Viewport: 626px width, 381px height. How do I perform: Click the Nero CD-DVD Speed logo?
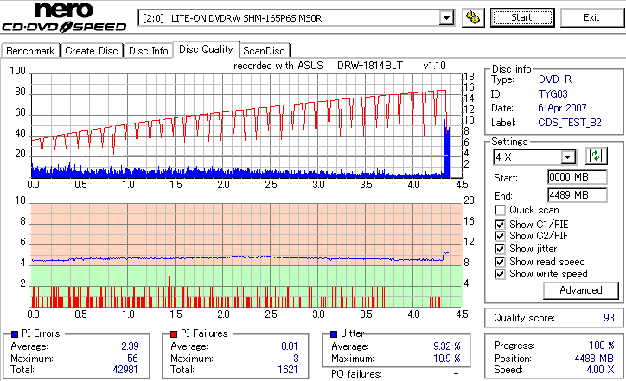coord(64,17)
